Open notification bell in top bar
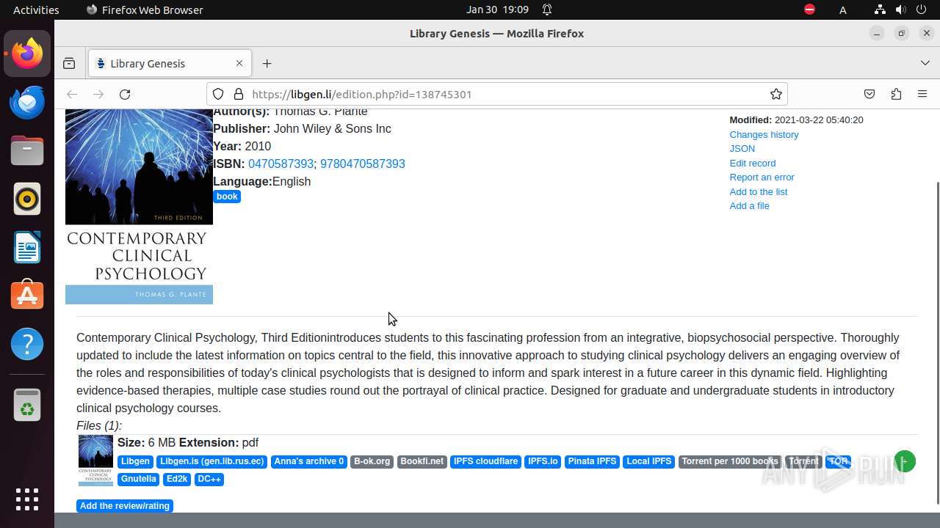 (x=547, y=10)
